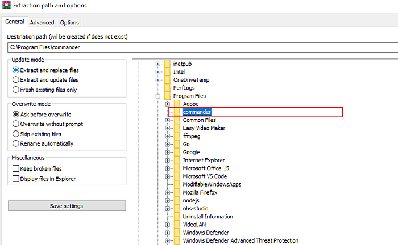
Task: Select the Uninstall Information folder name
Action: pyautogui.click(x=208, y=217)
